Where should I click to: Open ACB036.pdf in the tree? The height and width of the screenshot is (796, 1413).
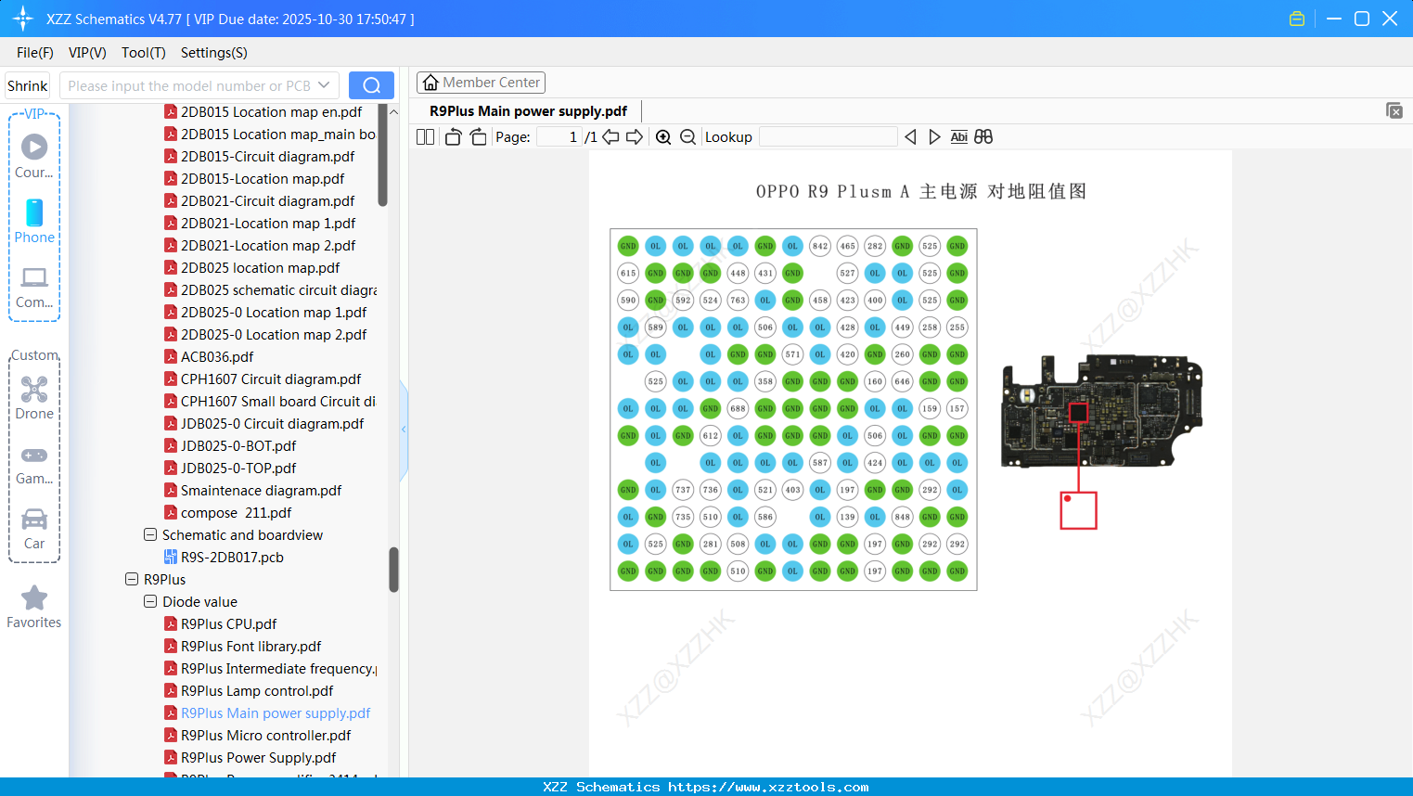click(x=217, y=357)
